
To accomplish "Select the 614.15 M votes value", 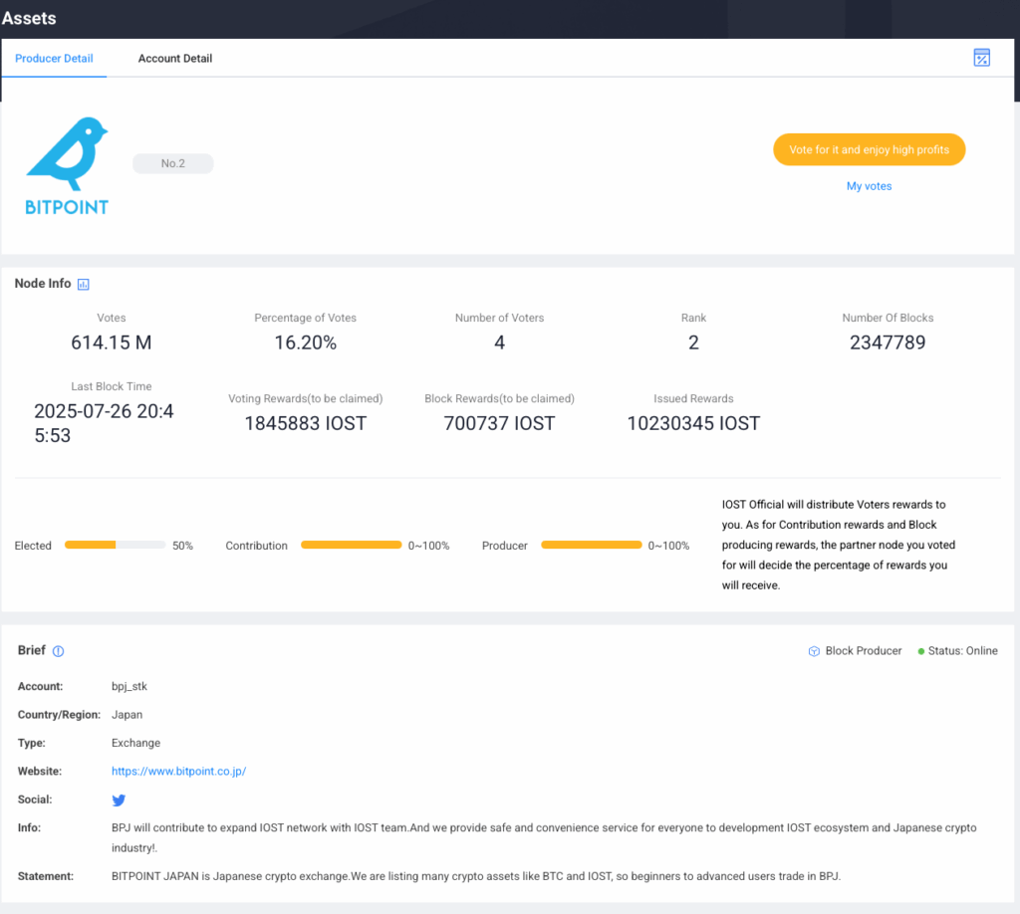I will point(112,343).
